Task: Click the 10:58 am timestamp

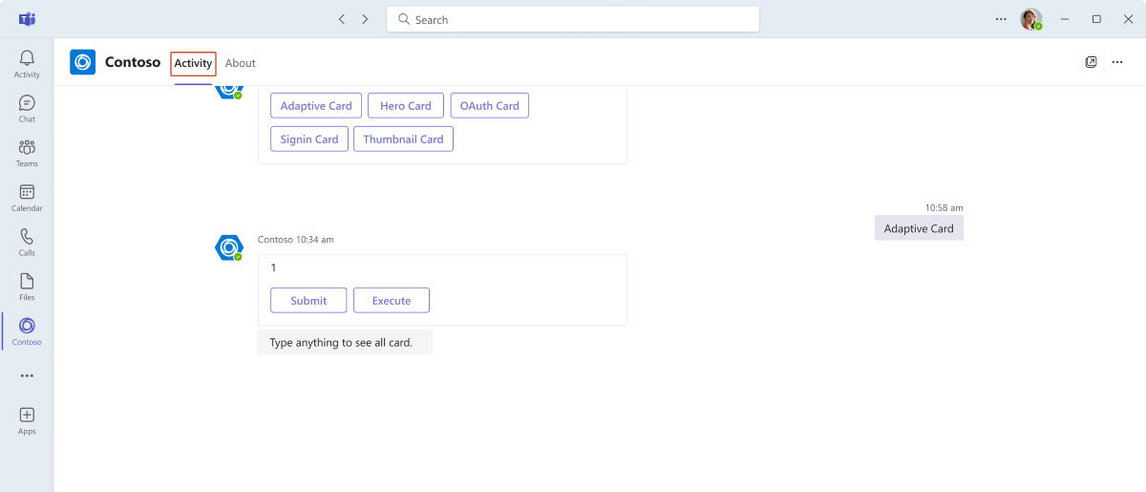Action: pos(944,207)
